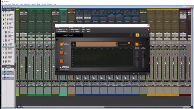Open GTR Bus channel automation mode selector
The height and width of the screenshot is (109, 194).
[x=23, y=39]
